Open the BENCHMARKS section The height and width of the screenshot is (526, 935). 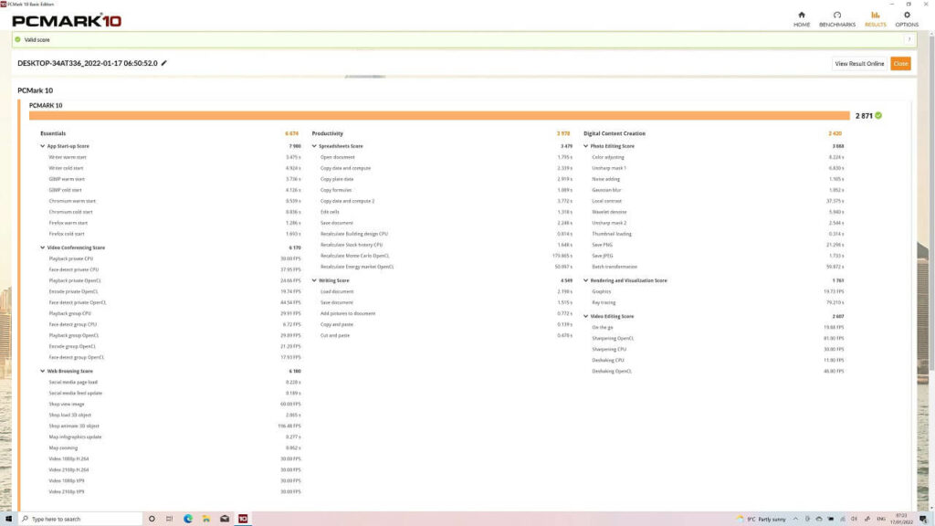(837, 19)
